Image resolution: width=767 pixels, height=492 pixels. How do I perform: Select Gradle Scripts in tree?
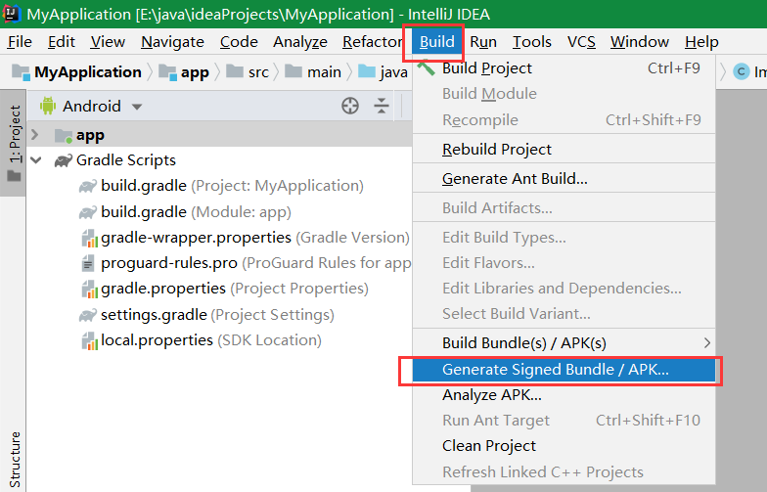[x=125, y=160]
